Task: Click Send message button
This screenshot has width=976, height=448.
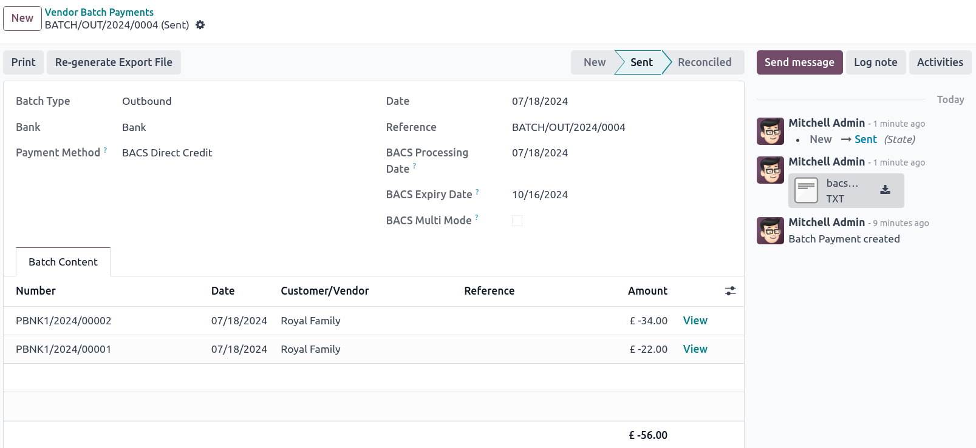Action: [799, 62]
